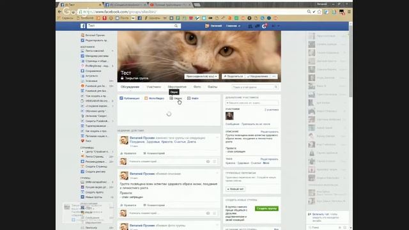Click the Виталий Пронин avatar on the first post
409x230 pixels.
(124, 141)
